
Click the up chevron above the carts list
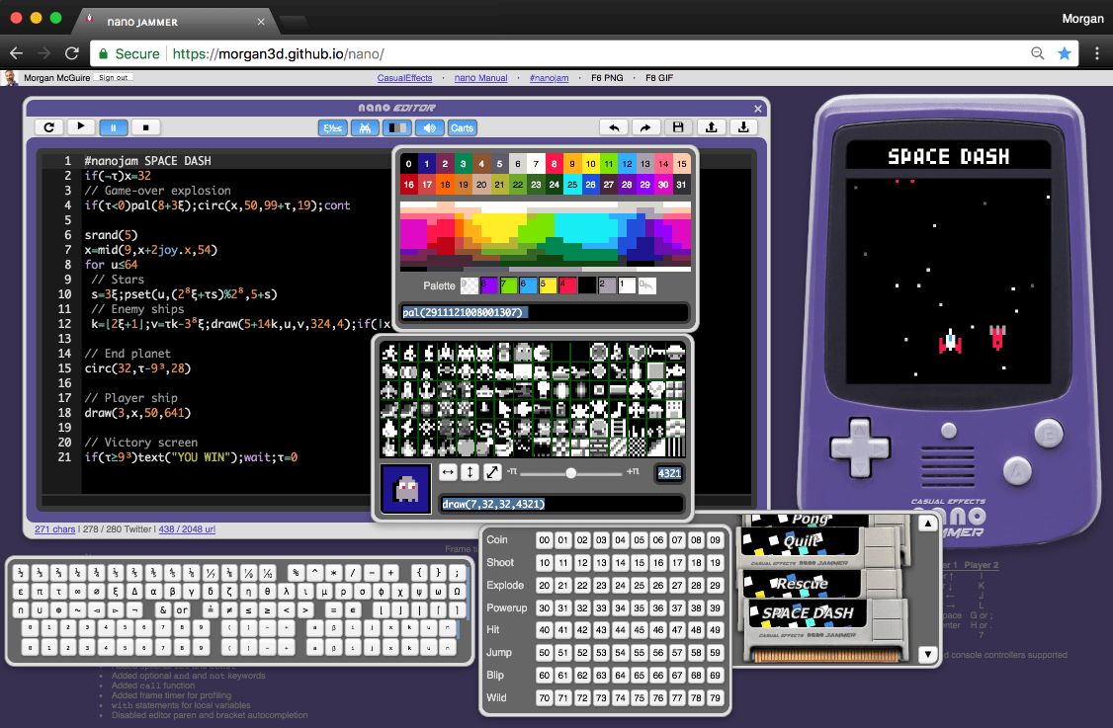pyautogui.click(x=927, y=522)
